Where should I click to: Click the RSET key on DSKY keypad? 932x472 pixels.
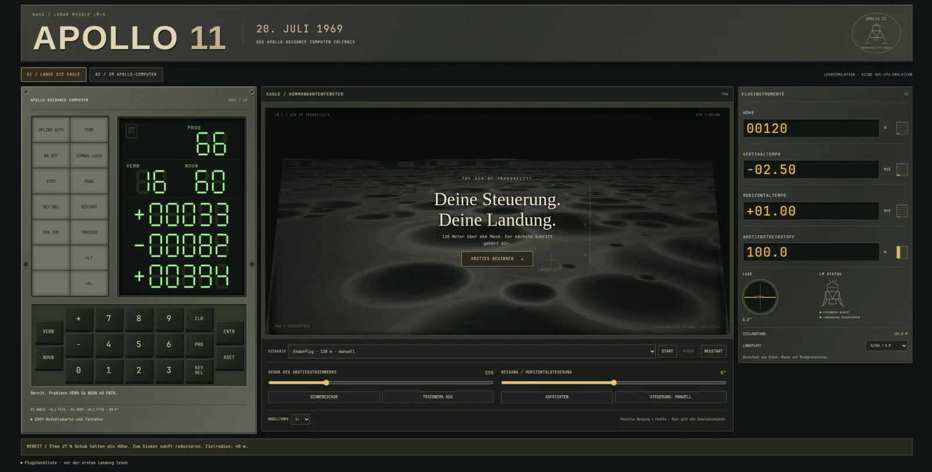229,357
